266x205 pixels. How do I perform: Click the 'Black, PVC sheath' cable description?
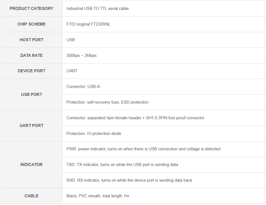pyautogui.click(x=98, y=196)
